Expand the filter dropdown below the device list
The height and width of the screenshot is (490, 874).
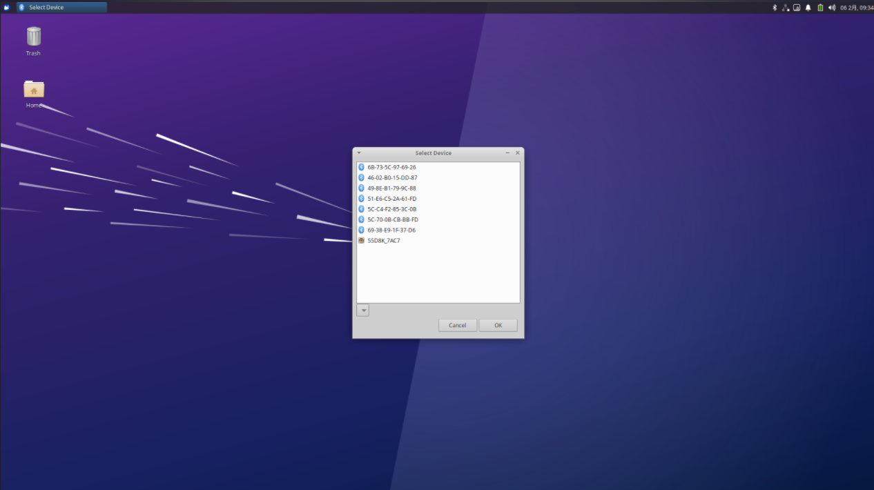coord(362,311)
